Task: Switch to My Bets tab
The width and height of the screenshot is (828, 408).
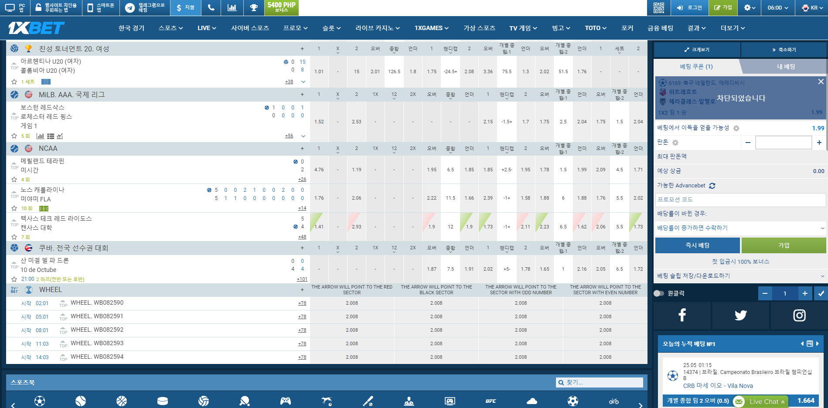Action: 786,67
